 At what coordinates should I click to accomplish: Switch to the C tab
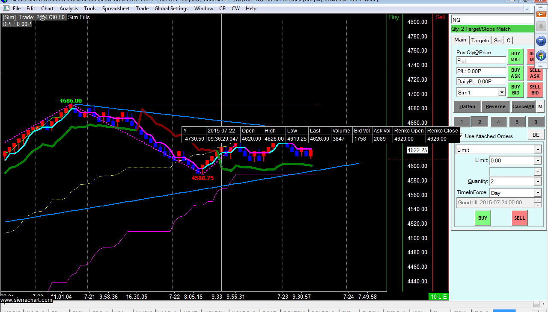tap(509, 40)
